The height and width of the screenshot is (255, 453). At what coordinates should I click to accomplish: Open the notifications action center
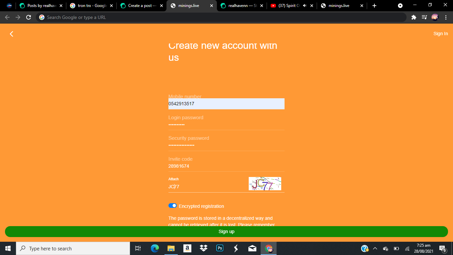pos(442,248)
